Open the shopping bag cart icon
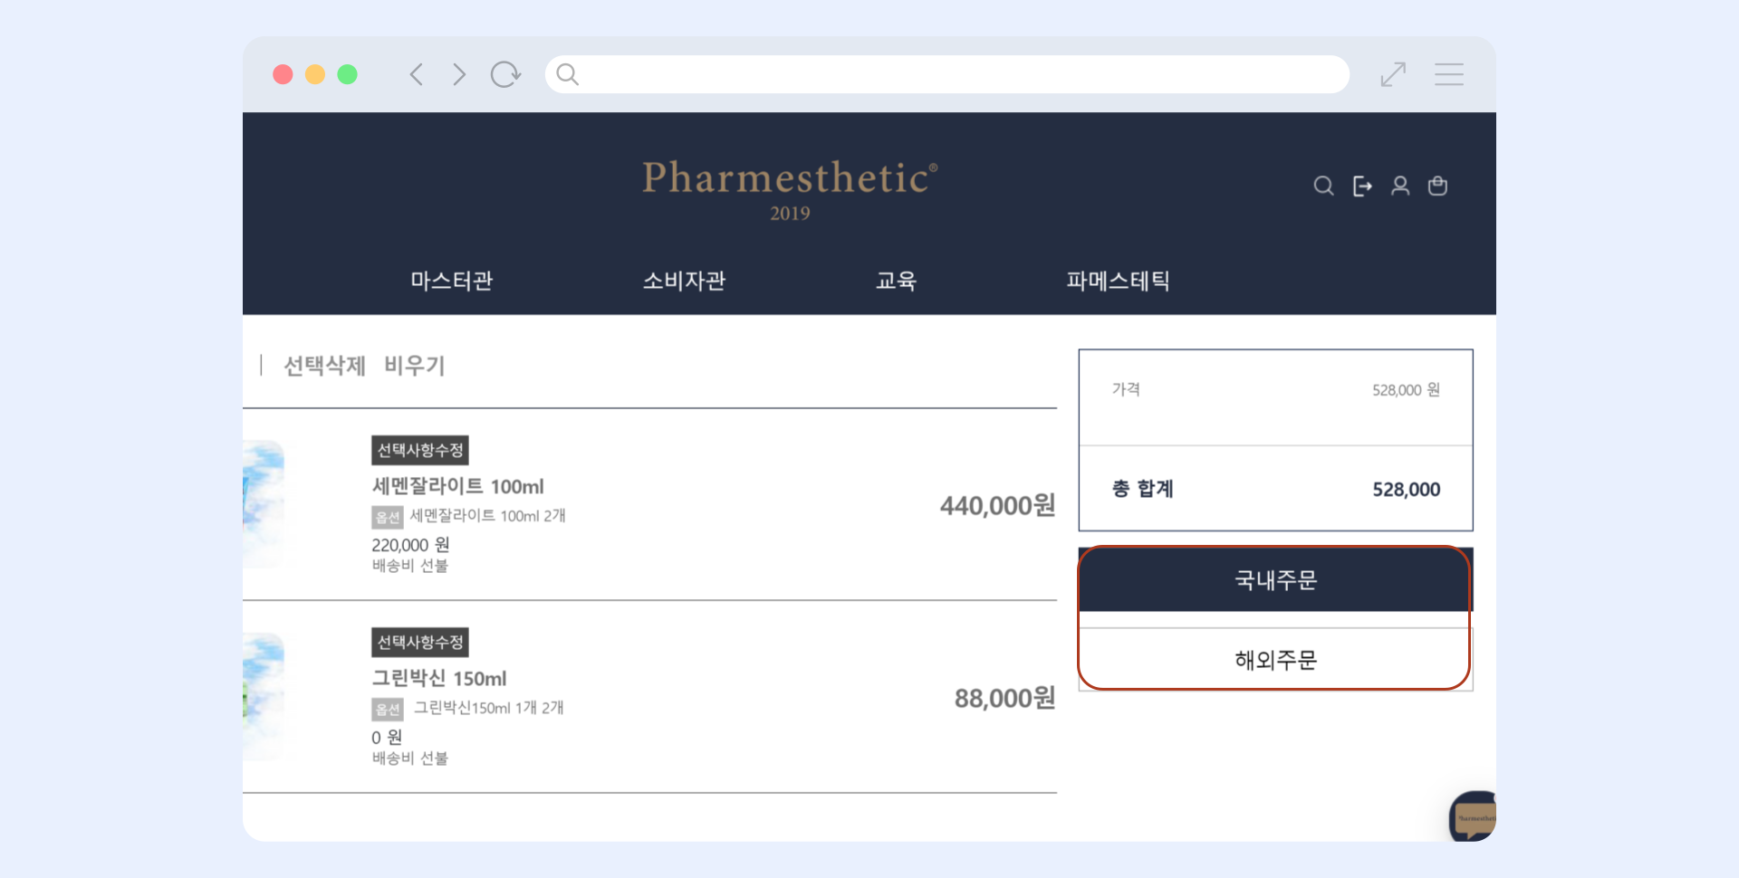 (x=1437, y=186)
